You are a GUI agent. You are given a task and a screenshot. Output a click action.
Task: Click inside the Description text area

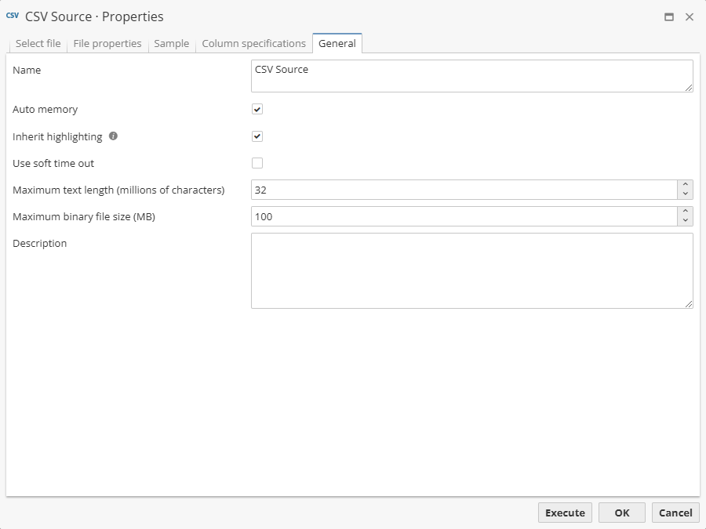pos(471,270)
